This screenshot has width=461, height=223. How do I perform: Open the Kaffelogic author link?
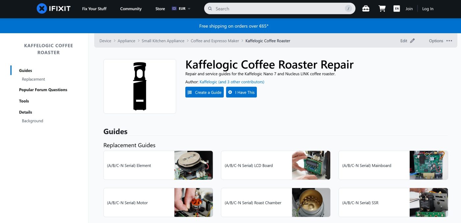(x=208, y=82)
